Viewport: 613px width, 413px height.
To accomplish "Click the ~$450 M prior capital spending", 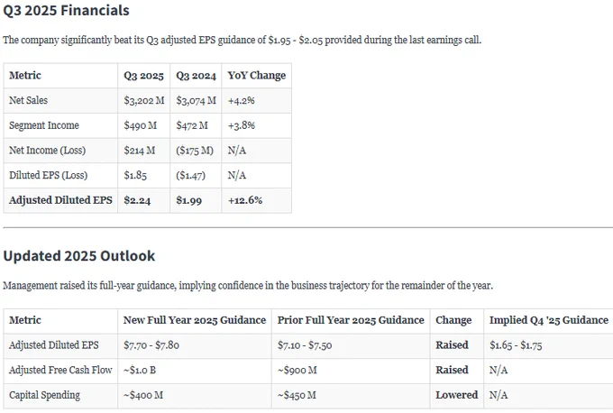I will pyautogui.click(x=297, y=395).
